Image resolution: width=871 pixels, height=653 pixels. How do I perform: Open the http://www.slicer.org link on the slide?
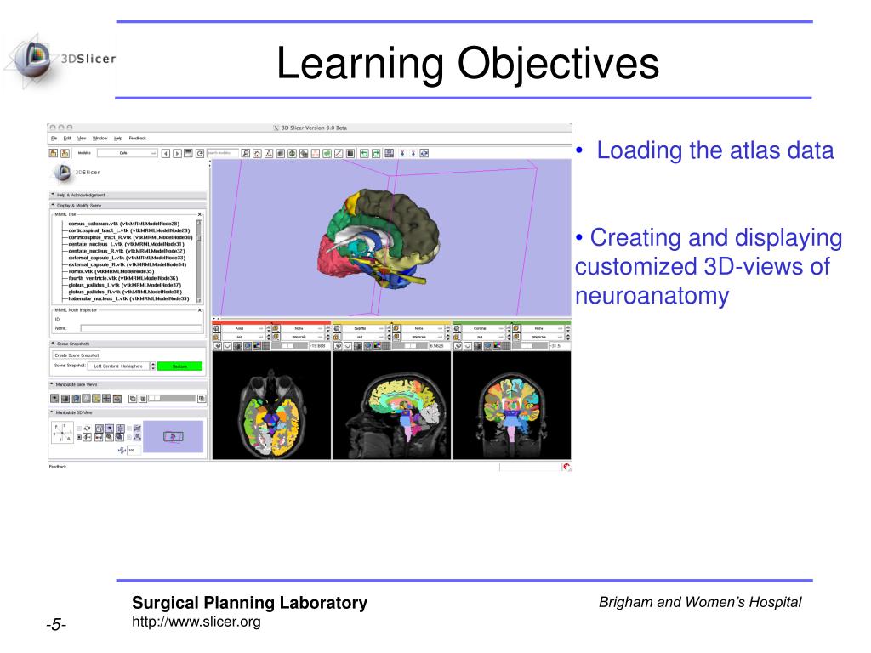[x=196, y=622]
